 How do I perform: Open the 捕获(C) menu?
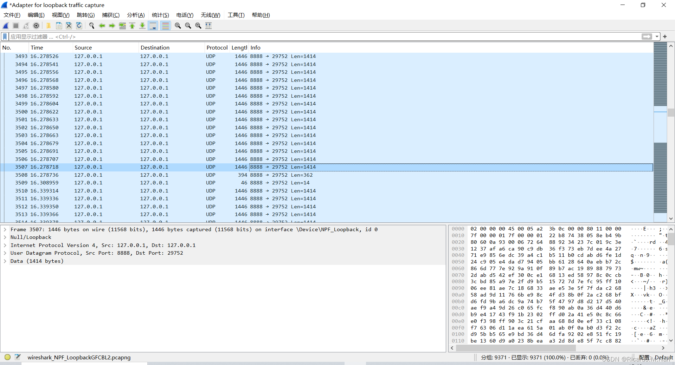point(111,15)
